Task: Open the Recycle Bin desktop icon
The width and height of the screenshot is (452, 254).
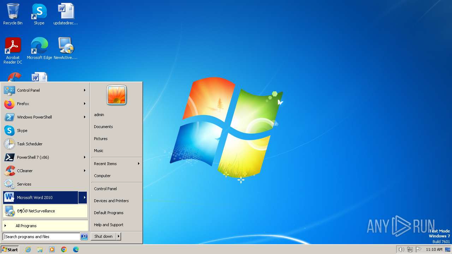Action: pos(13,14)
